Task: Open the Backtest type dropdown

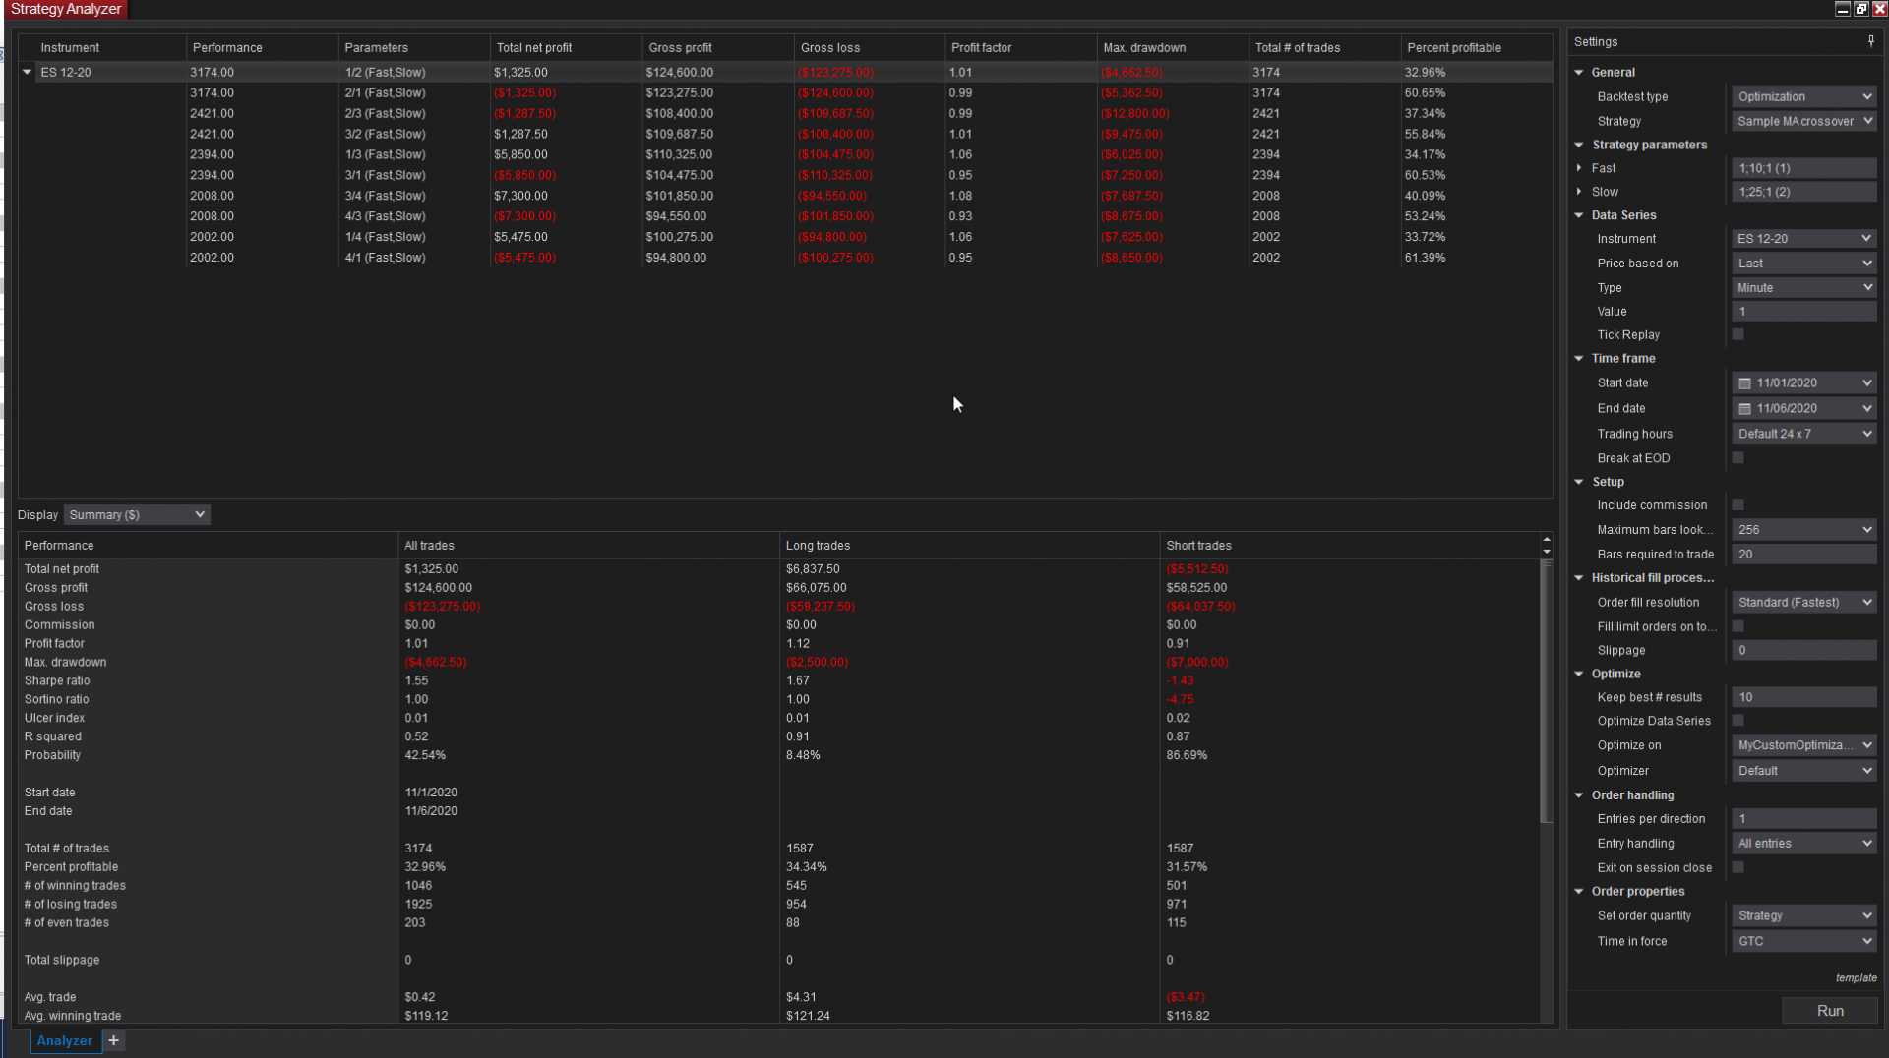Action: (x=1804, y=96)
